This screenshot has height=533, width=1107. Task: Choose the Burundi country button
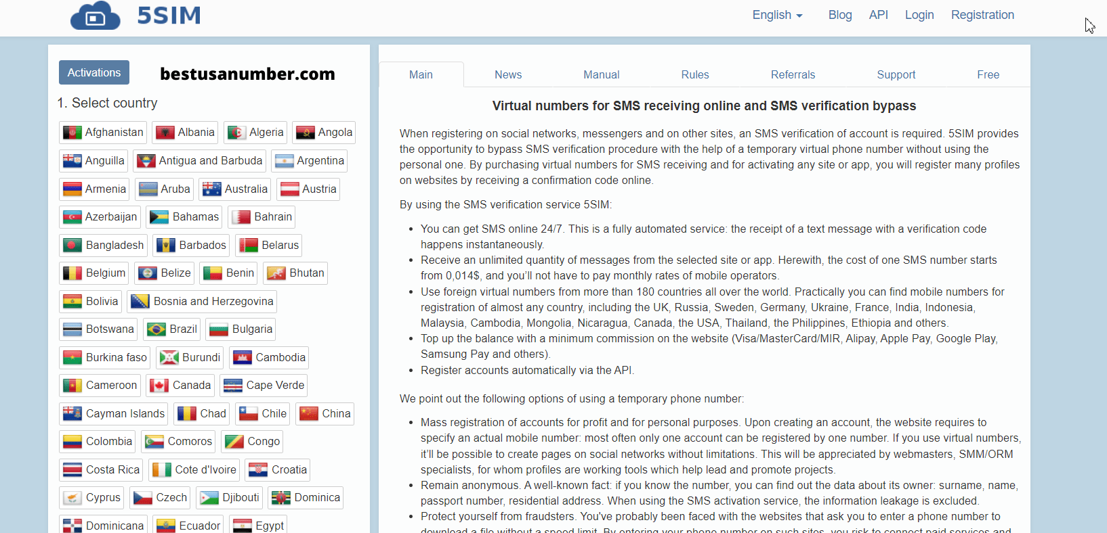(x=190, y=358)
